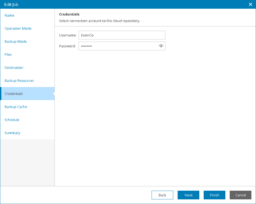
Task: Cancel the job editing
Action: [x=241, y=195]
